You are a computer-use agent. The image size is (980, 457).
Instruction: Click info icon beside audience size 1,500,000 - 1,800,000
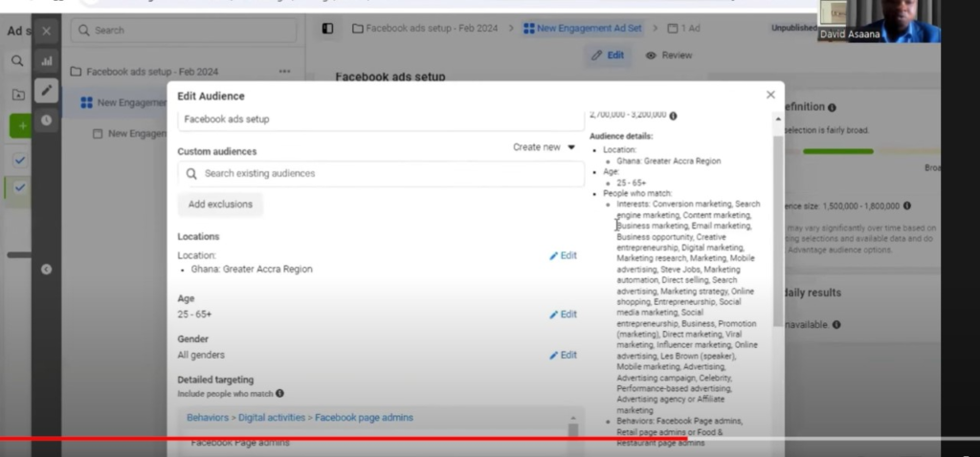(x=907, y=206)
